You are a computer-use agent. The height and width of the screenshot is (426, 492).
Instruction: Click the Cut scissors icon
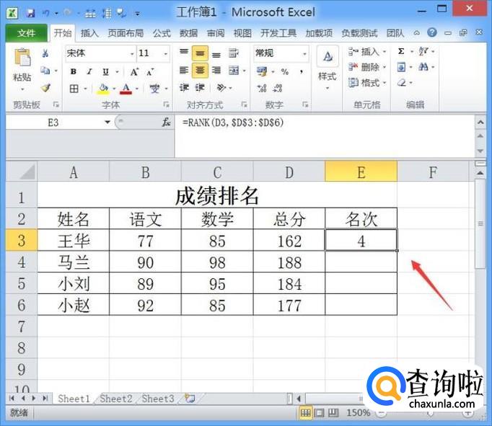point(45,53)
